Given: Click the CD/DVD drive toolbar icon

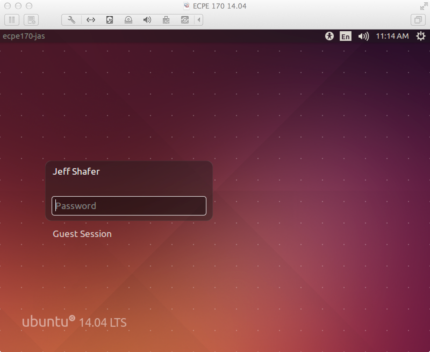Looking at the screenshot, I should (x=128, y=20).
